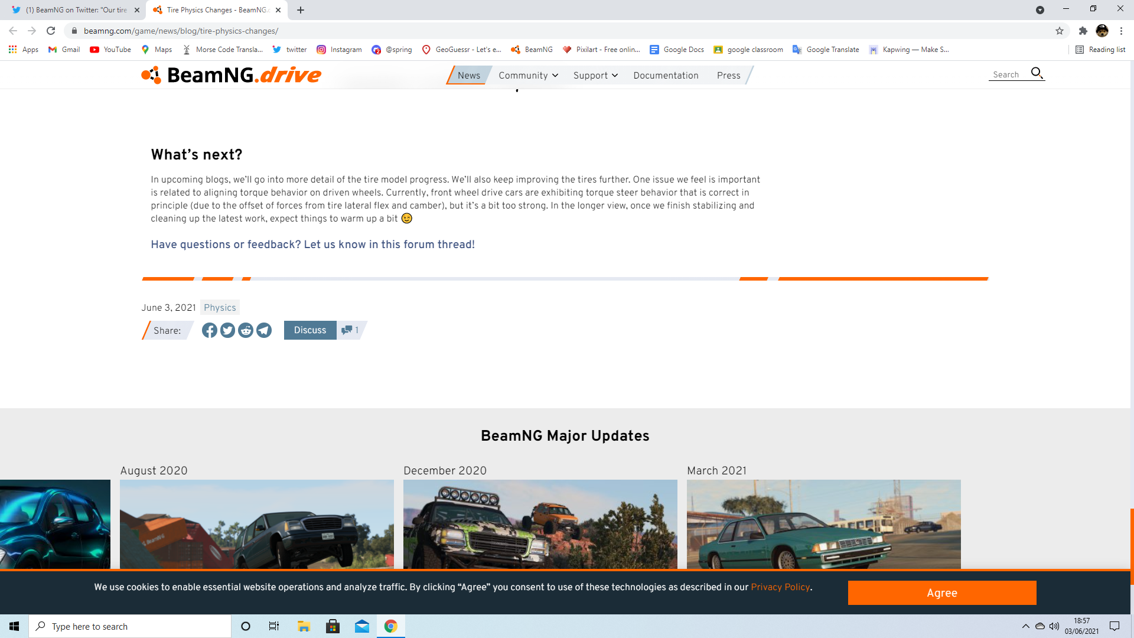Click the page vertical scrollbar thumb
The width and height of the screenshot is (1134, 638).
coord(1132,546)
